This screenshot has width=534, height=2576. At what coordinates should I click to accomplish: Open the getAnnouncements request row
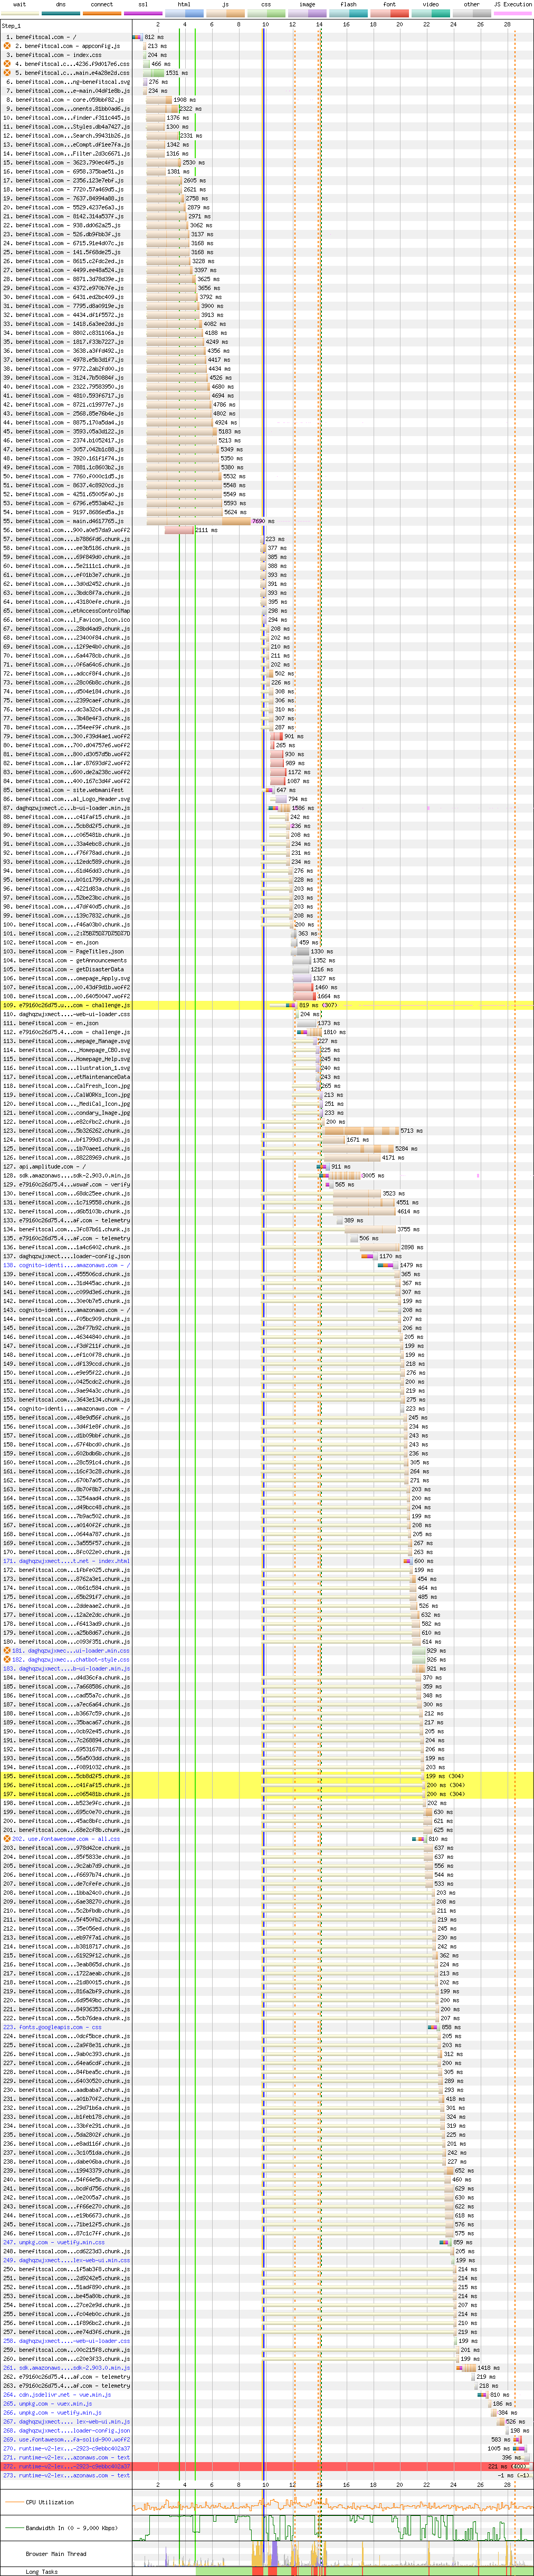click(x=66, y=960)
